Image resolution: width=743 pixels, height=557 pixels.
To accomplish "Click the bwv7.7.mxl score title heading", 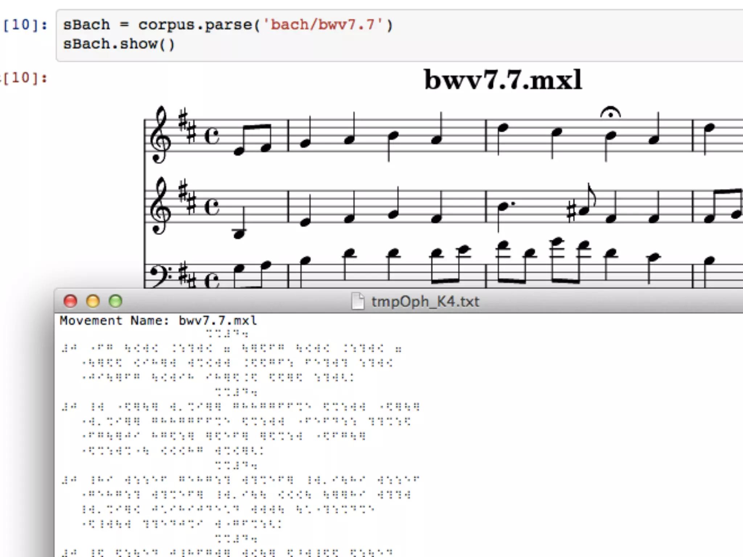I will click(503, 80).
